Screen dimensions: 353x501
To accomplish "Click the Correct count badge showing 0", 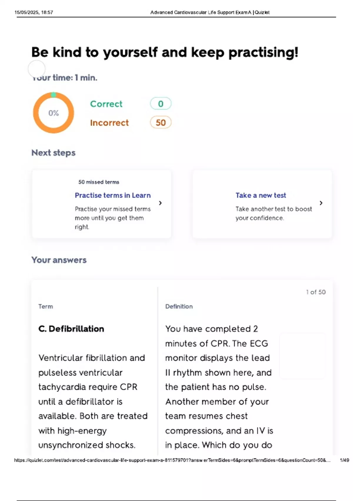I will tap(161, 104).
